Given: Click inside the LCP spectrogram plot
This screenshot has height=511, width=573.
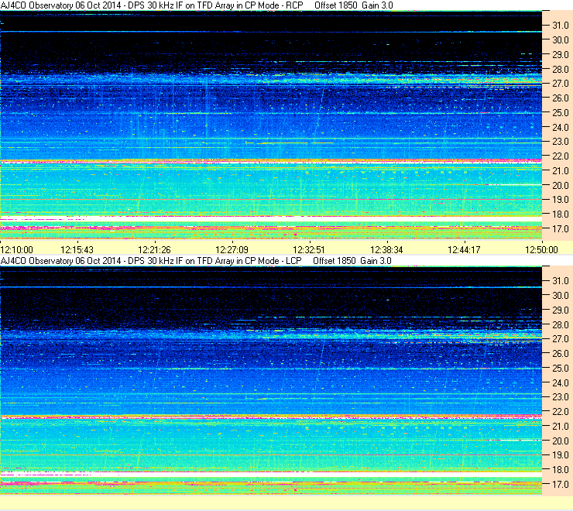Looking at the screenshot, I should click(271, 380).
